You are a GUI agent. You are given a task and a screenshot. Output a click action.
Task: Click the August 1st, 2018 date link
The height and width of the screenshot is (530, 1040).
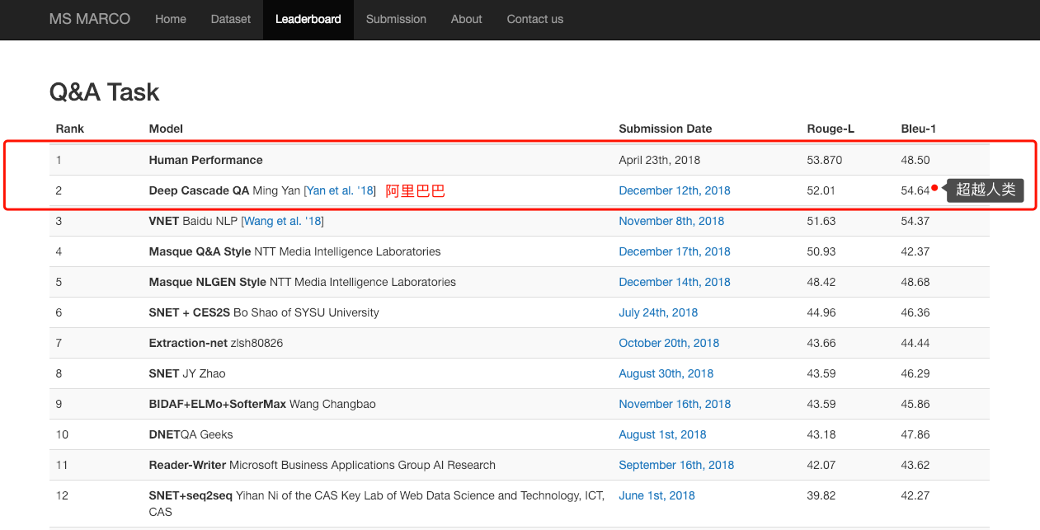tap(662, 434)
